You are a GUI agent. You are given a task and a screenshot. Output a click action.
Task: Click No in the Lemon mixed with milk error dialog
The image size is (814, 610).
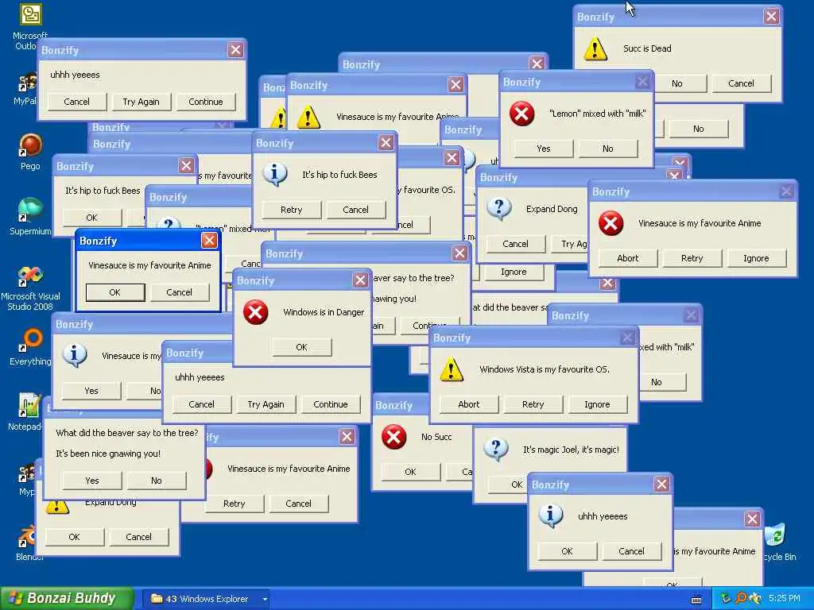click(x=608, y=149)
